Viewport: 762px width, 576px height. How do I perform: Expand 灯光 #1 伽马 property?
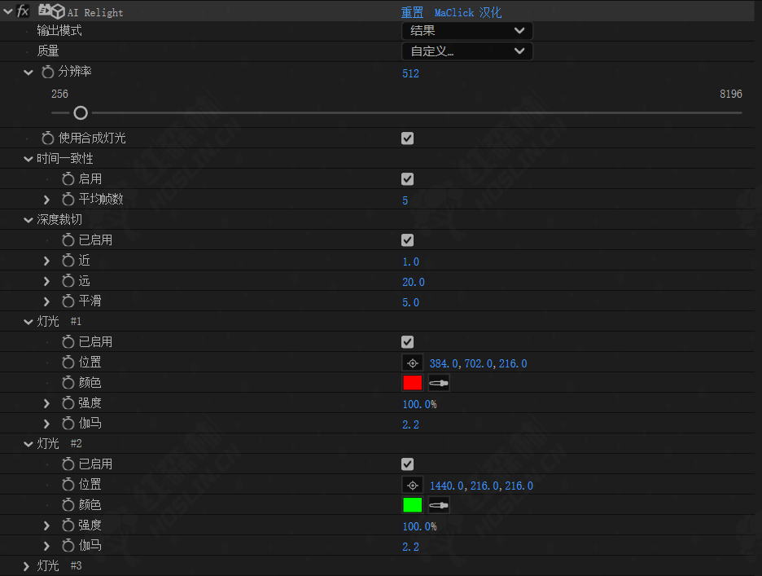pyautogui.click(x=46, y=424)
